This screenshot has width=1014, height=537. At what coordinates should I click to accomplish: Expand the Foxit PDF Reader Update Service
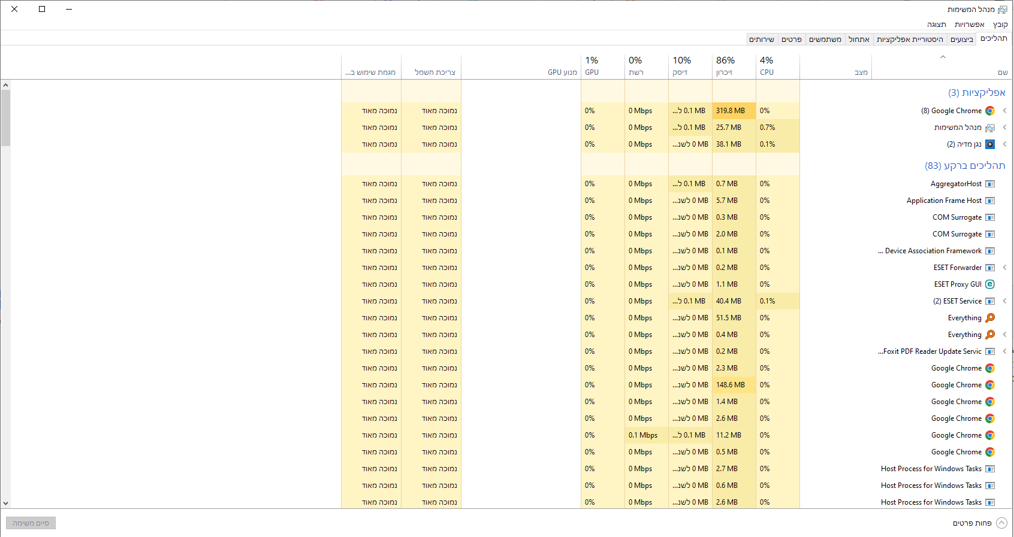pyautogui.click(x=1004, y=351)
